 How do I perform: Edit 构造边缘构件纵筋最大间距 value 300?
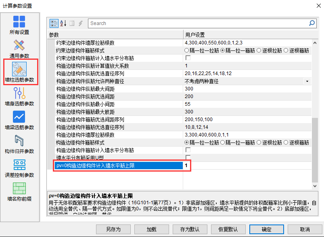click(247, 89)
